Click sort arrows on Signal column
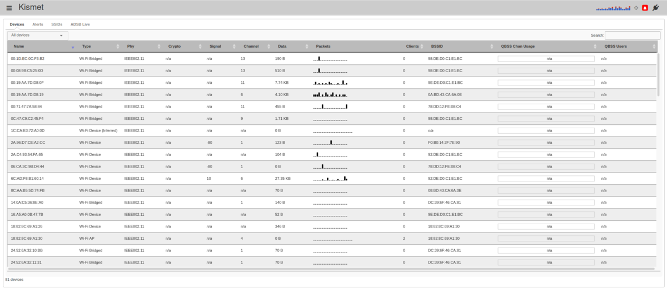Viewport: 667px width, 288px height. tap(235, 47)
